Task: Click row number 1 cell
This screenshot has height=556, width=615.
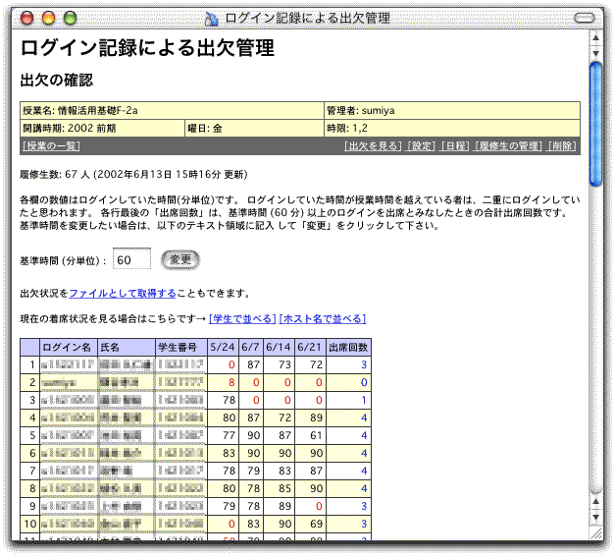Action: coord(30,364)
